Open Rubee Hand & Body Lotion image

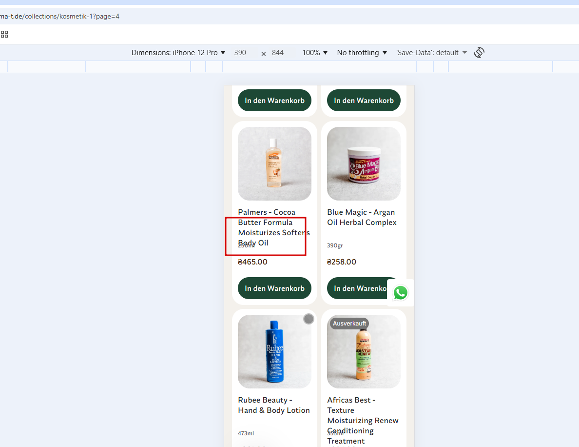tap(274, 352)
